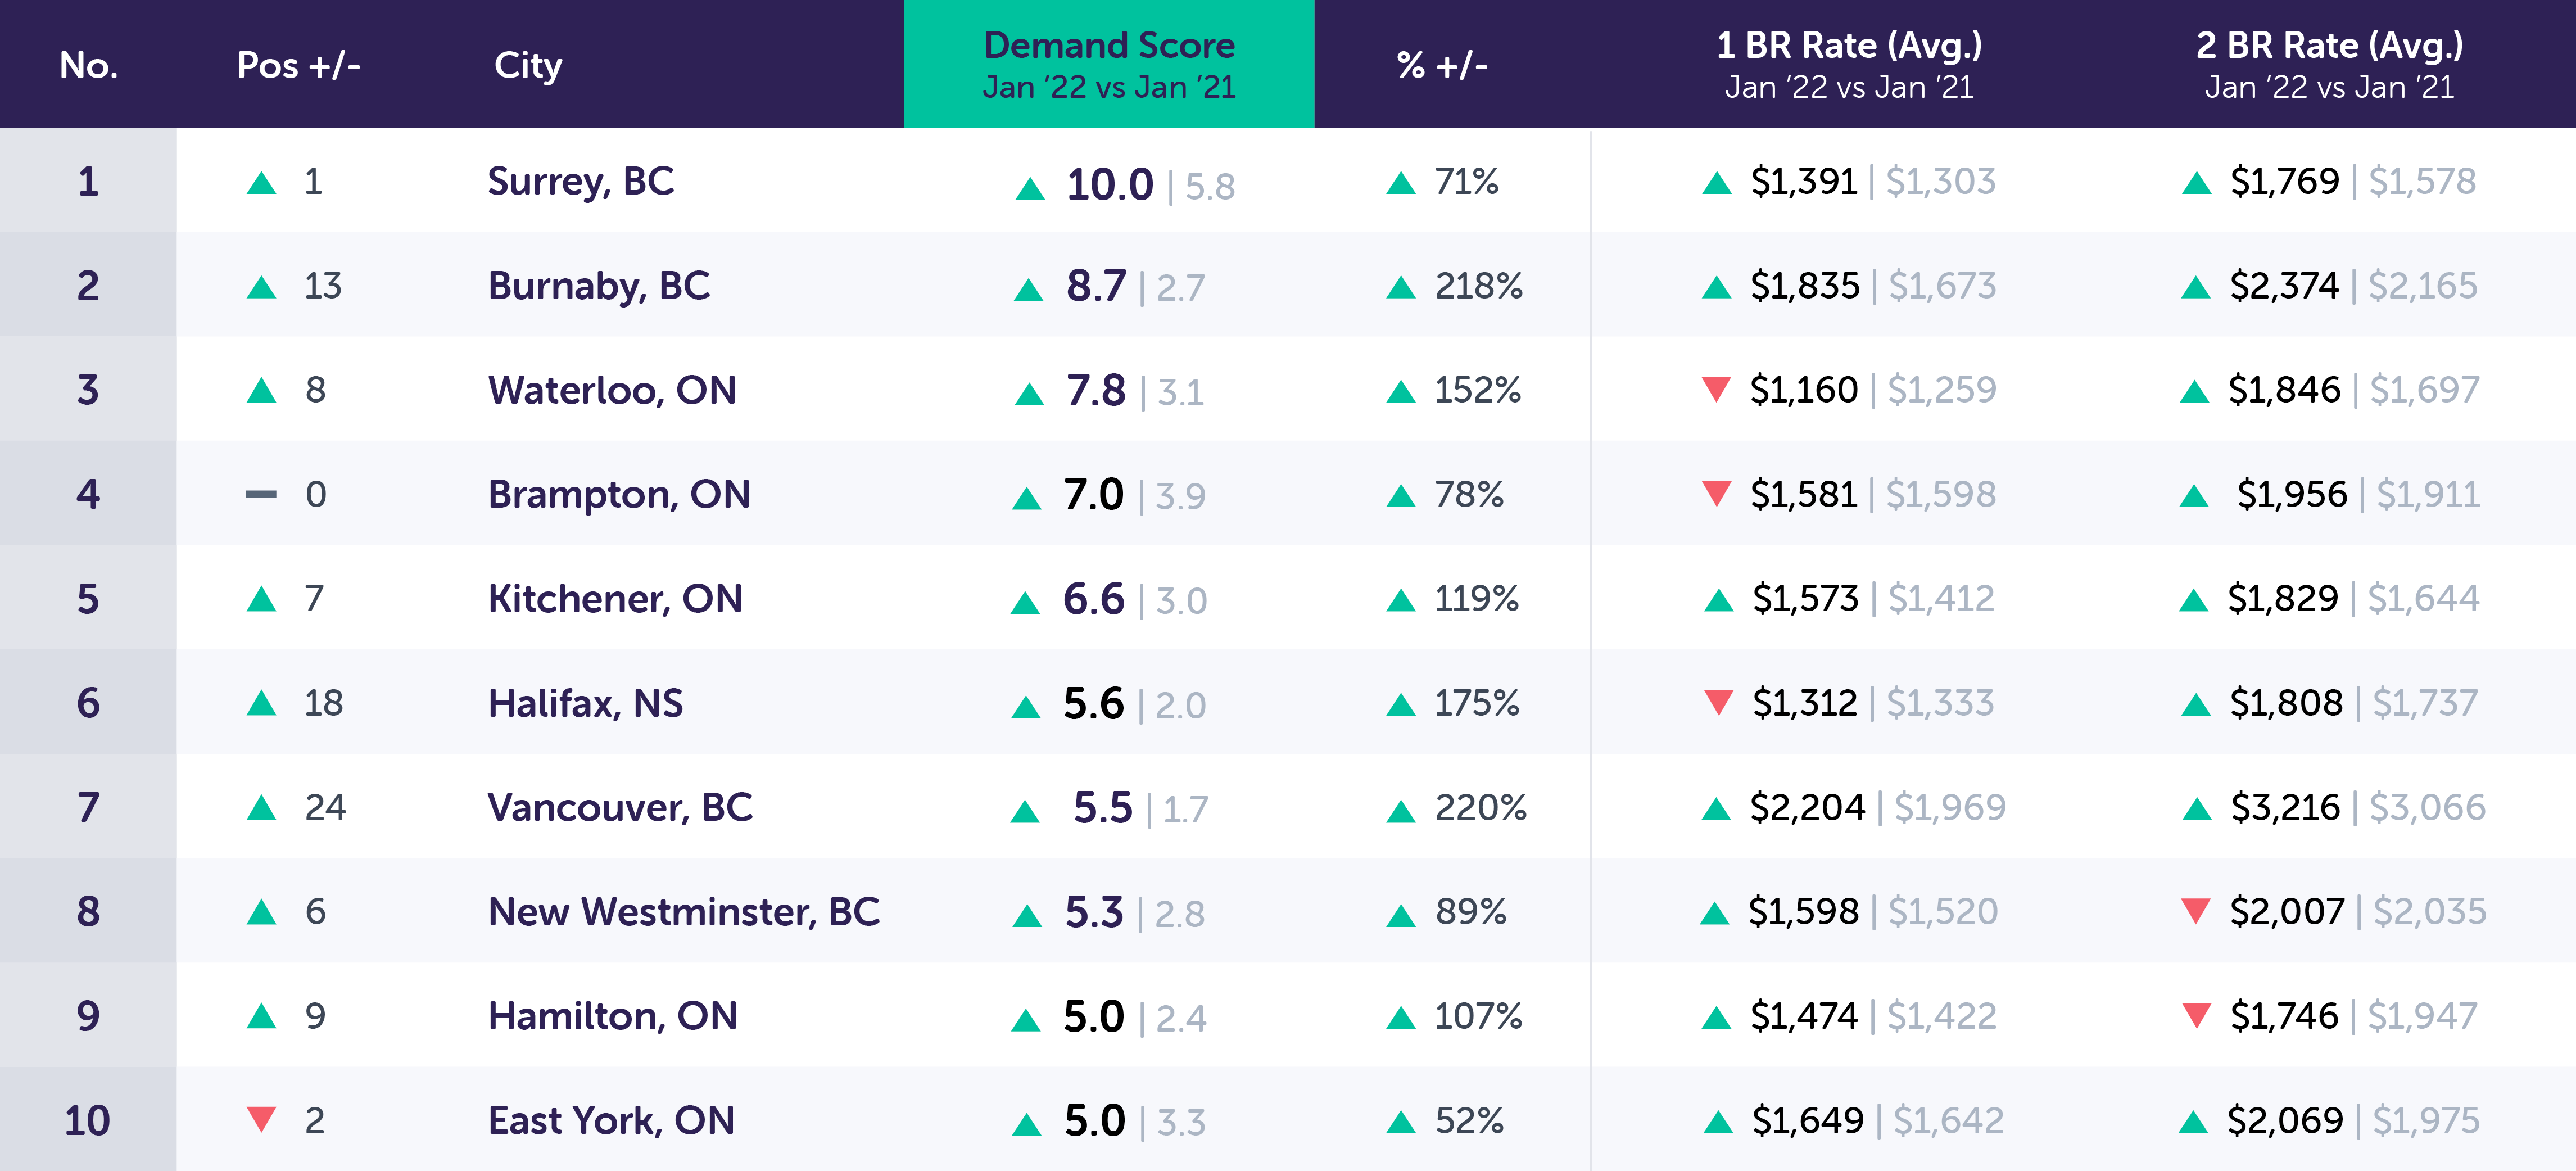The width and height of the screenshot is (2576, 1171).
Task: Select the 1 BR Rate (Avg.) header
Action: [x=1849, y=64]
